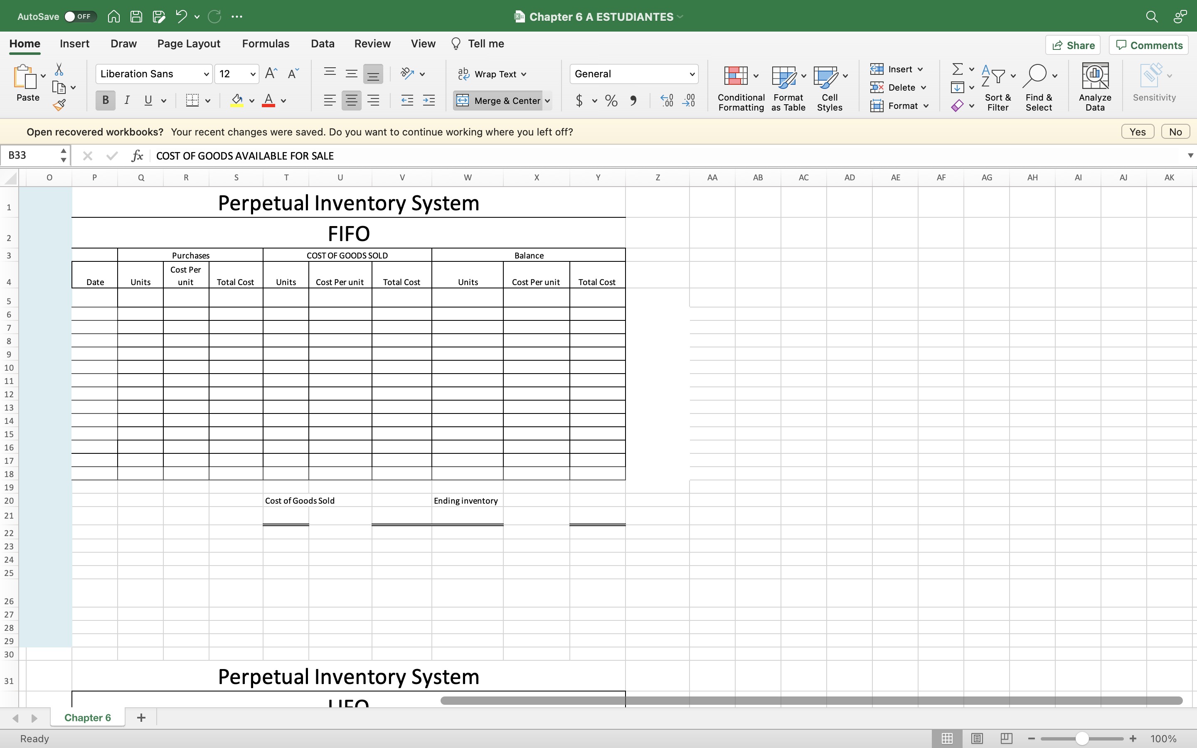Click the Share button

(x=1073, y=45)
